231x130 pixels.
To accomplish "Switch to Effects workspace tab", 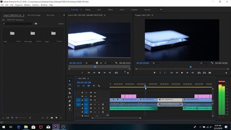I will click(110, 10).
